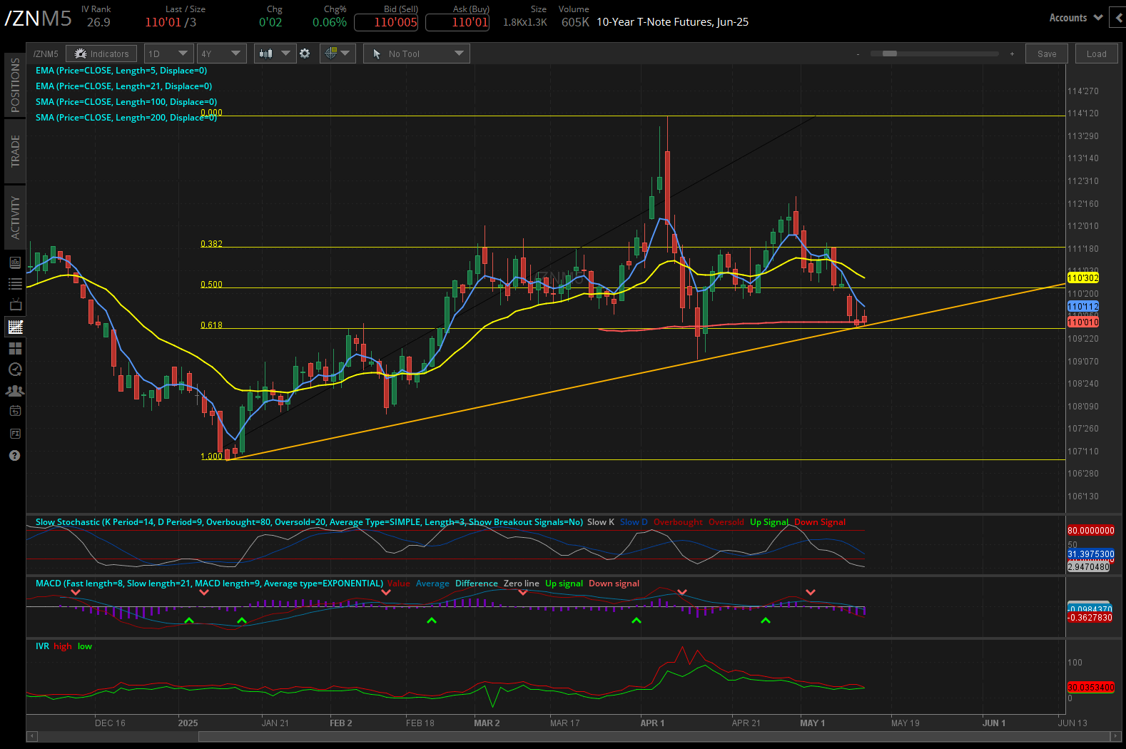Open the candlestick chart type dropdown
Screen dimensions: 1126x749
[x=275, y=53]
